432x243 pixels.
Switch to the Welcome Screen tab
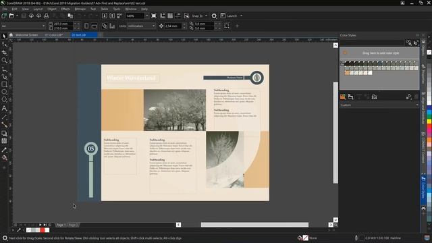[26, 35]
